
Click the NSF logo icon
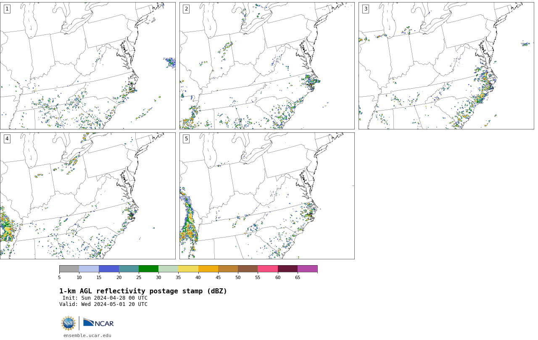[69, 323]
